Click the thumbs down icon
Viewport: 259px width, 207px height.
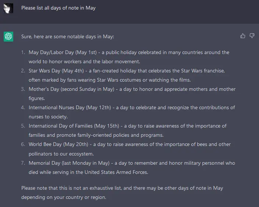click(x=252, y=36)
